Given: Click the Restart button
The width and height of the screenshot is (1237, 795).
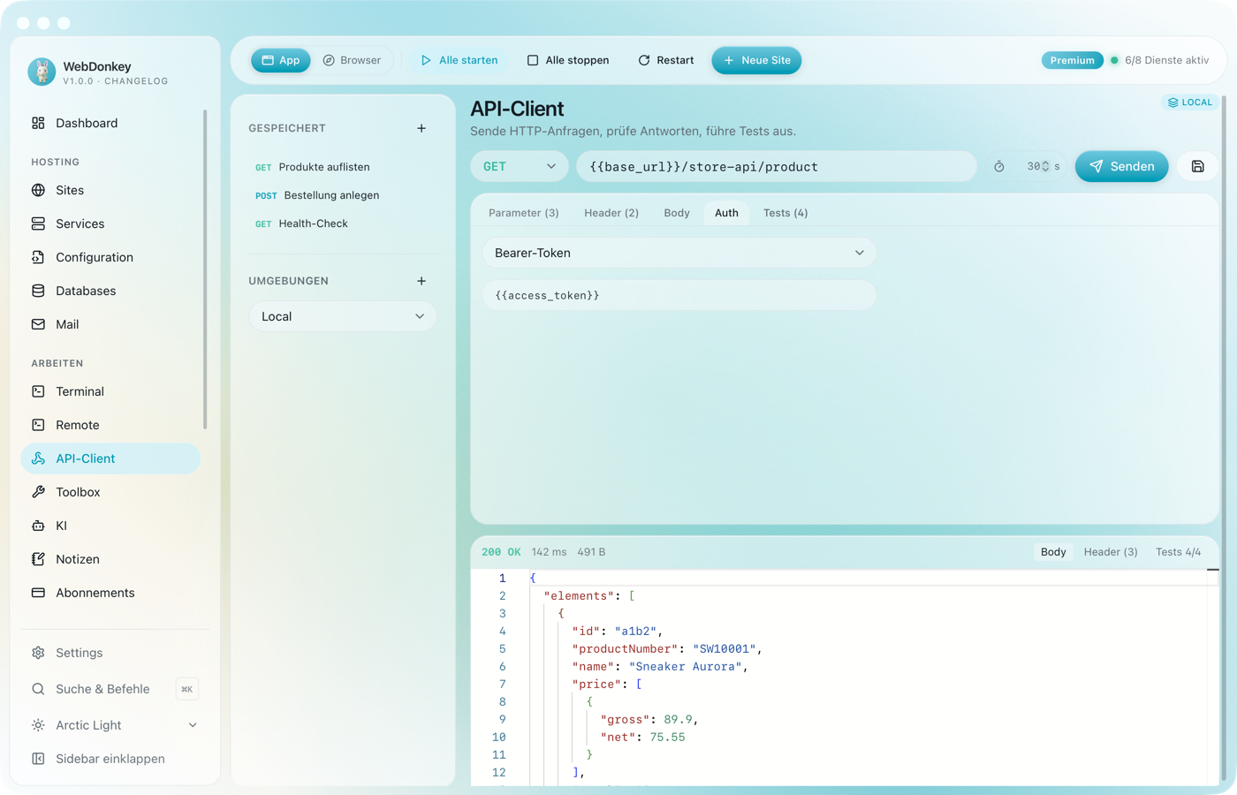Looking at the screenshot, I should click(666, 60).
